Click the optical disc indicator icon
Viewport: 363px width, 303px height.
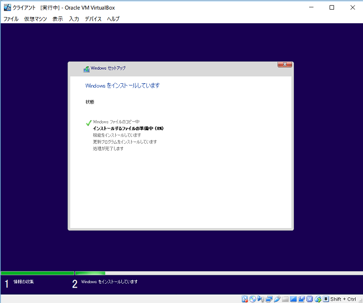[252, 299]
